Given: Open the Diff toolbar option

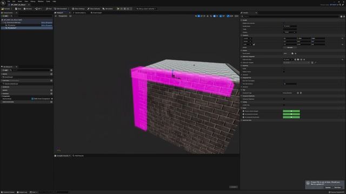Looking at the screenshot, I should [x=38, y=9].
